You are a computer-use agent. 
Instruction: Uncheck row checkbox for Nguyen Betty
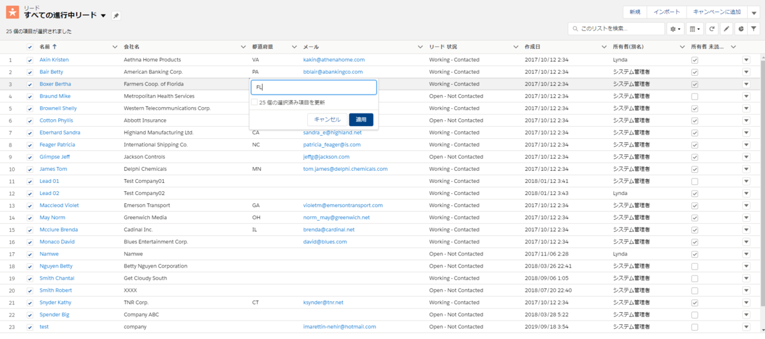[30, 266]
